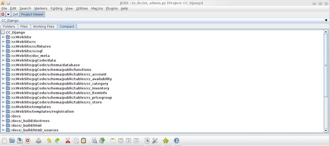Click the Save buffer toolbar icon

point(20,141)
